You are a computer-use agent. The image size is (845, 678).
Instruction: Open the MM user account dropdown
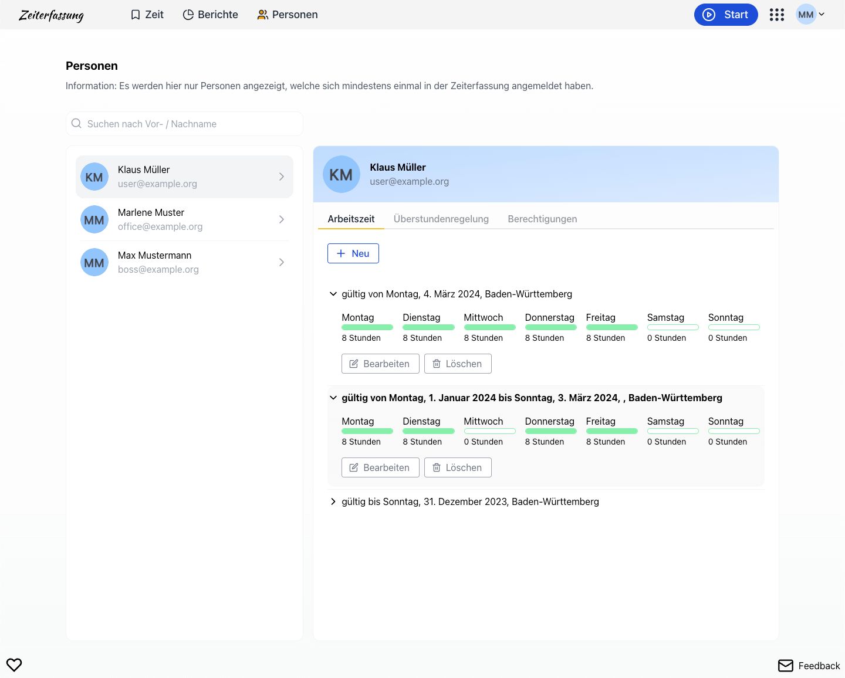810,15
